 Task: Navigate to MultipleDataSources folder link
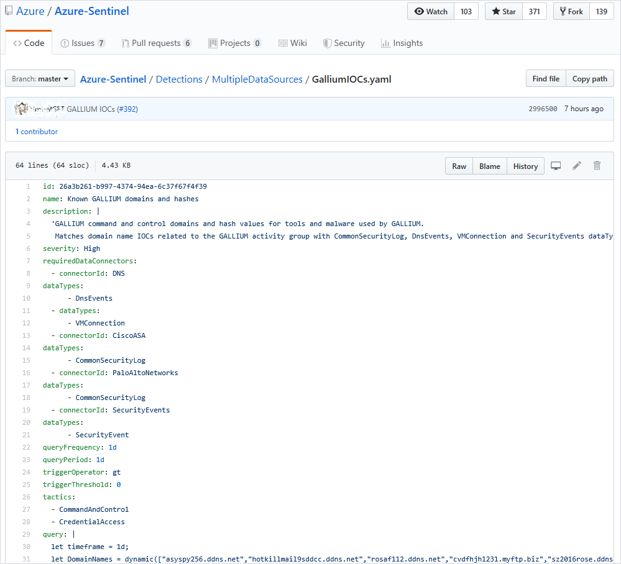point(257,80)
